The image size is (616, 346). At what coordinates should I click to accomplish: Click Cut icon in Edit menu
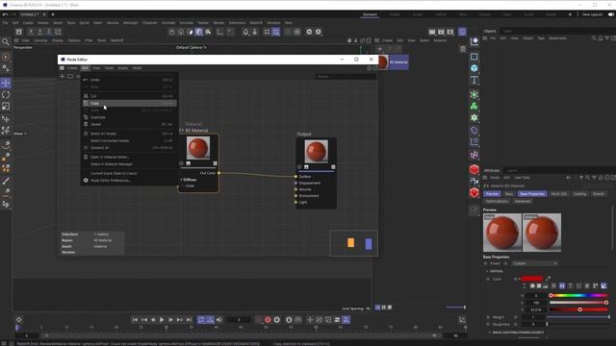[86, 96]
